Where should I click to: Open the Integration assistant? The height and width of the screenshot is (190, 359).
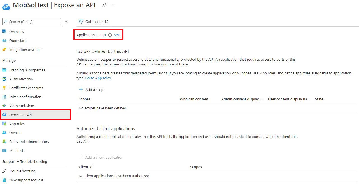25,50
